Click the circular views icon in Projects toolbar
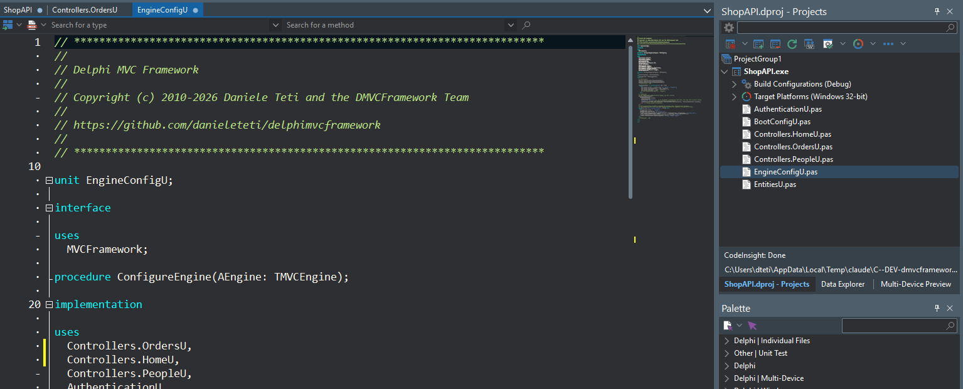The image size is (963, 389). click(858, 44)
